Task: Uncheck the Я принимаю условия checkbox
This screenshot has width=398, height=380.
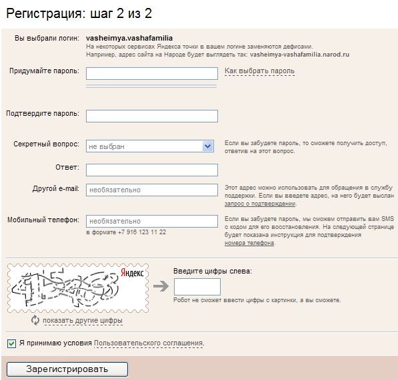Action: [x=11, y=343]
